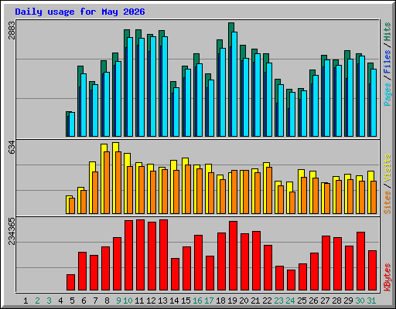The height and width of the screenshot is (309, 396).
Task: Click day label 22
Action: 267,301
